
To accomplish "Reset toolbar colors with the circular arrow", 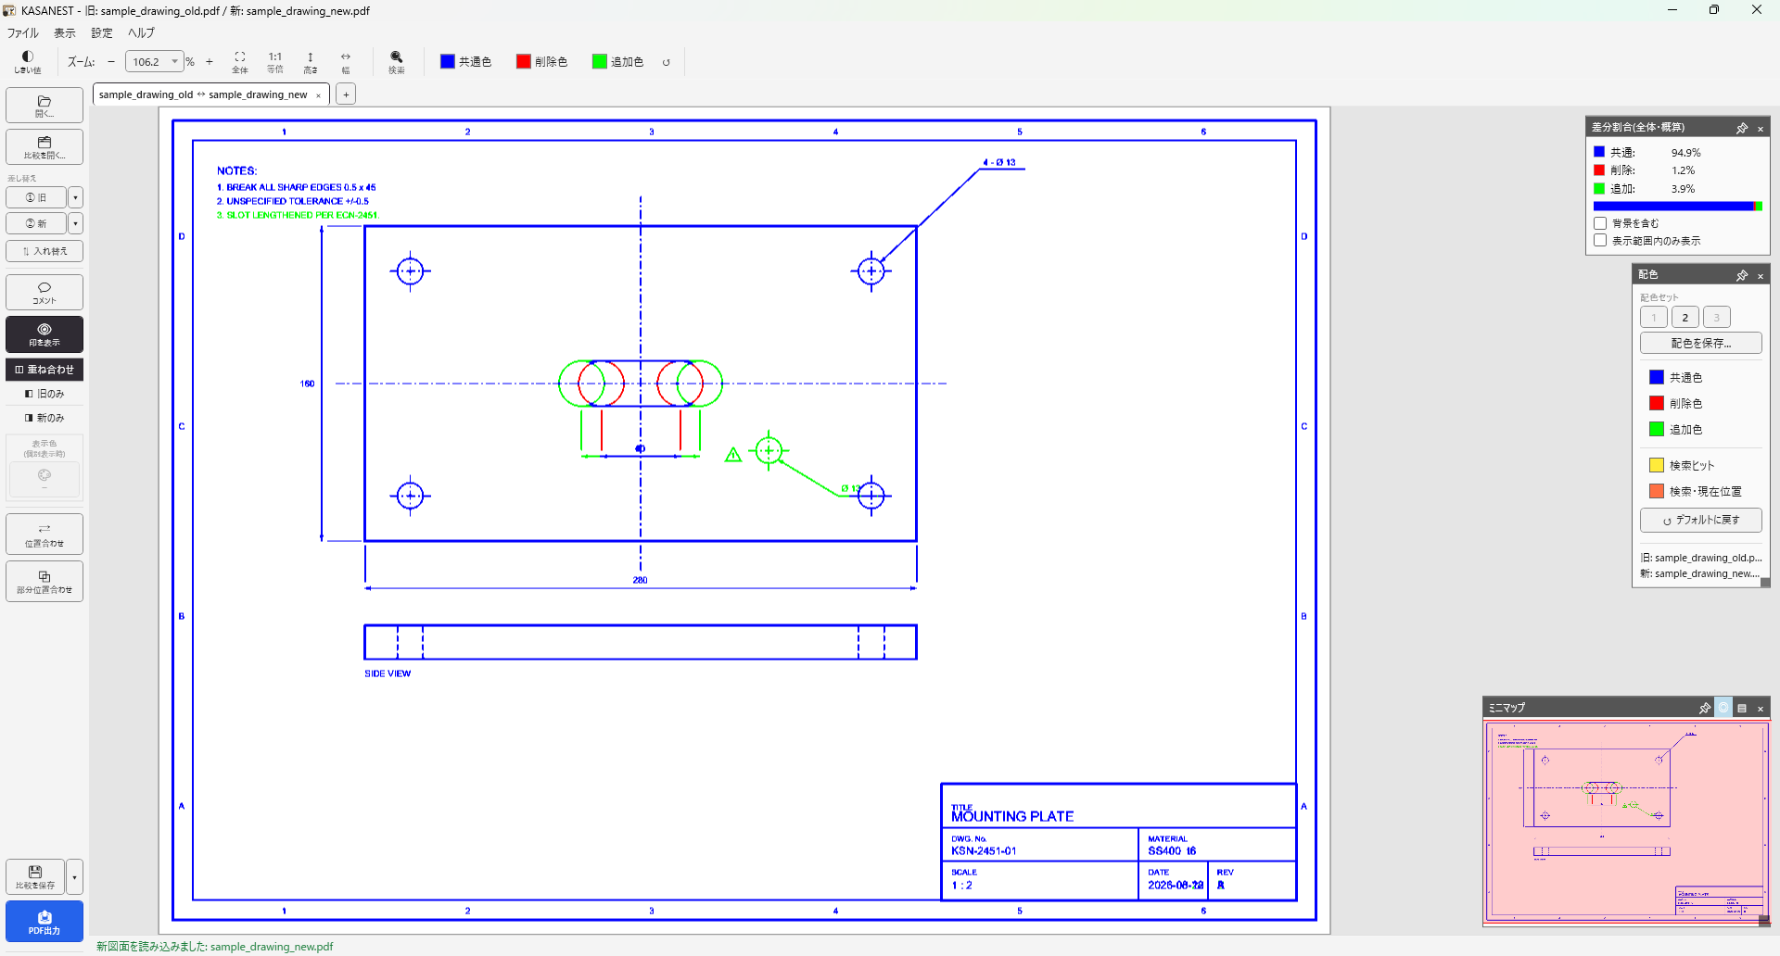I will click(666, 62).
